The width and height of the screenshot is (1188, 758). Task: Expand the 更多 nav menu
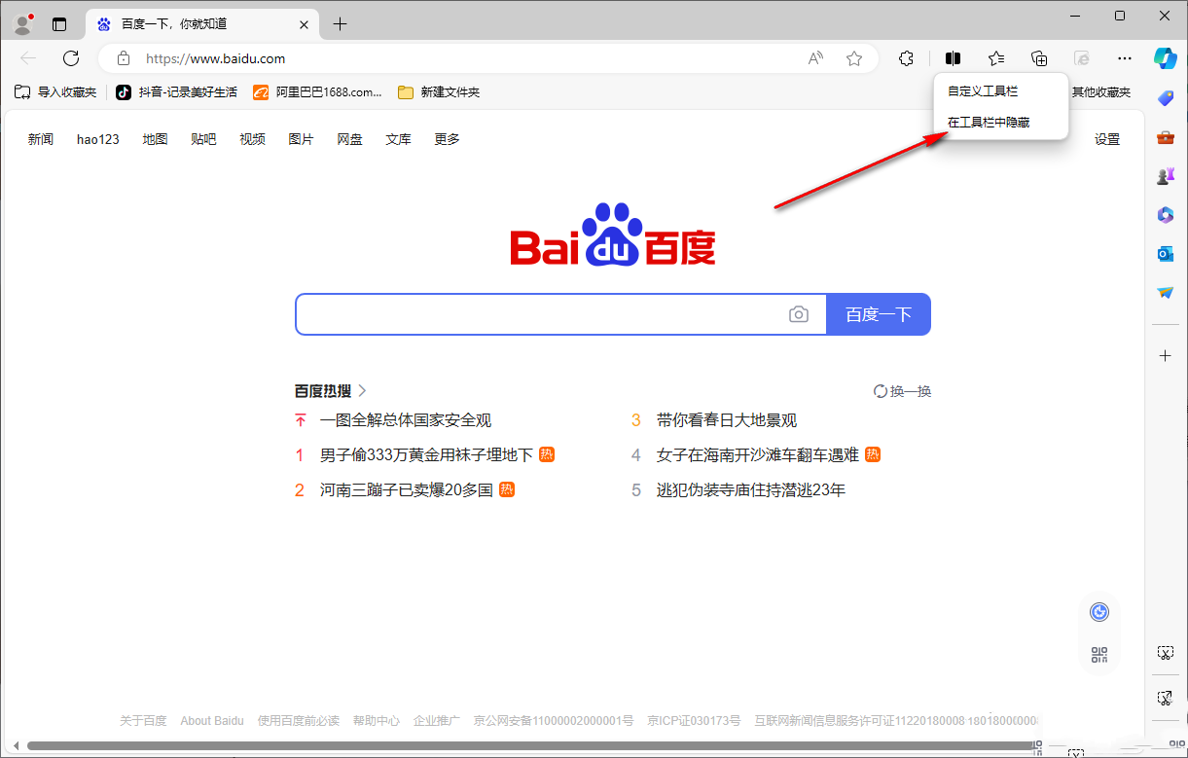pos(447,139)
